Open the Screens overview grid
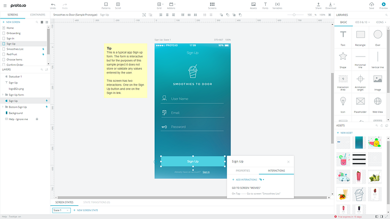Viewport: 390px width, 219px height. (212, 6)
